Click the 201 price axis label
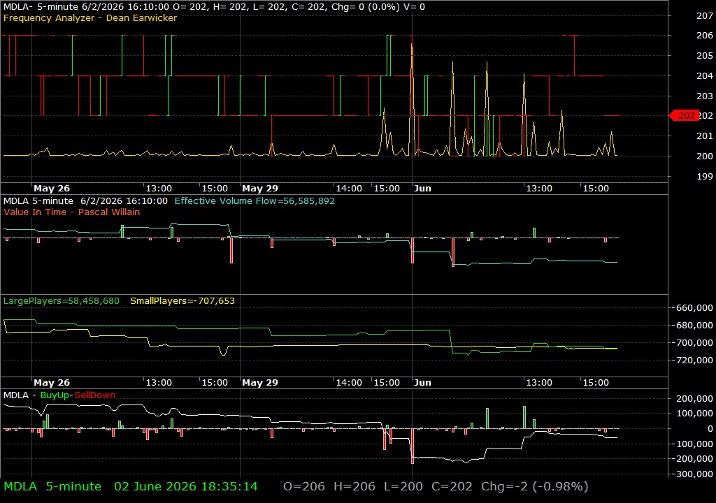 704,136
